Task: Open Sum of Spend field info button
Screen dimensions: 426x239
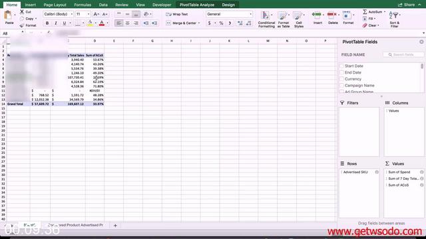Action: pyautogui.click(x=421, y=172)
